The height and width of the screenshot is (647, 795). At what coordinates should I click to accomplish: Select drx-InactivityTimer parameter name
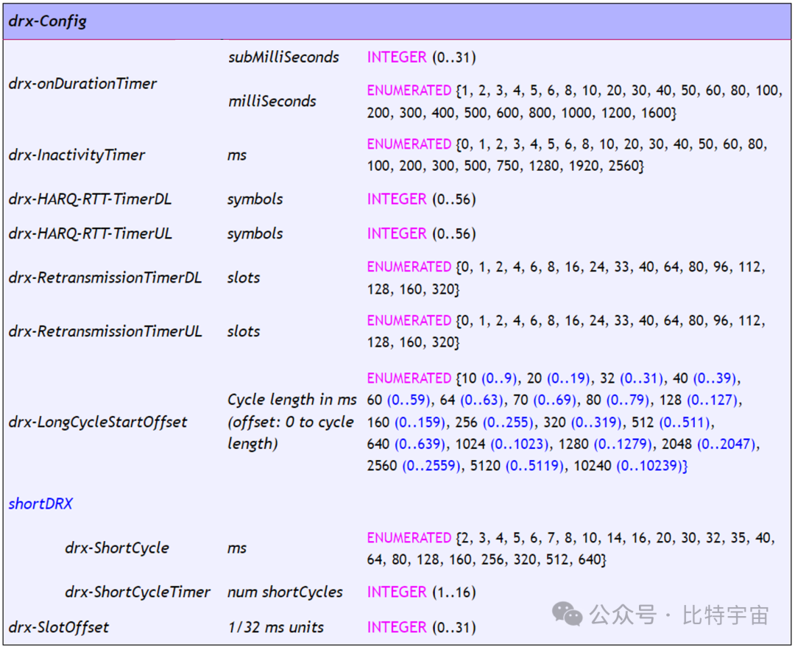tap(77, 155)
